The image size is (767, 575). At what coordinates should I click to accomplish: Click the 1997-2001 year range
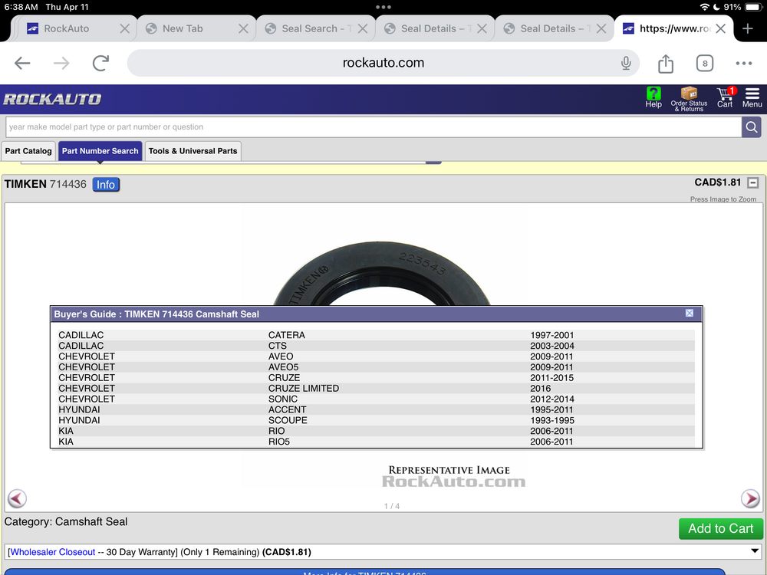coord(551,335)
